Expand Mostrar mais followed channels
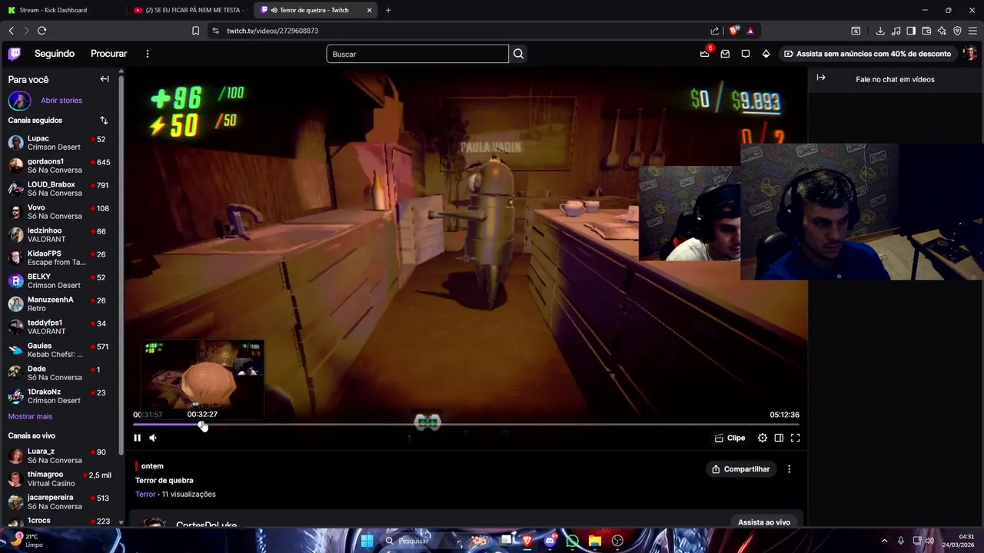 pos(30,416)
